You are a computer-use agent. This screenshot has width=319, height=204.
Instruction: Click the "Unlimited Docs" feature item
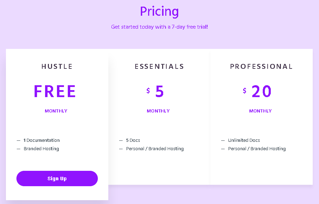[x=244, y=140]
